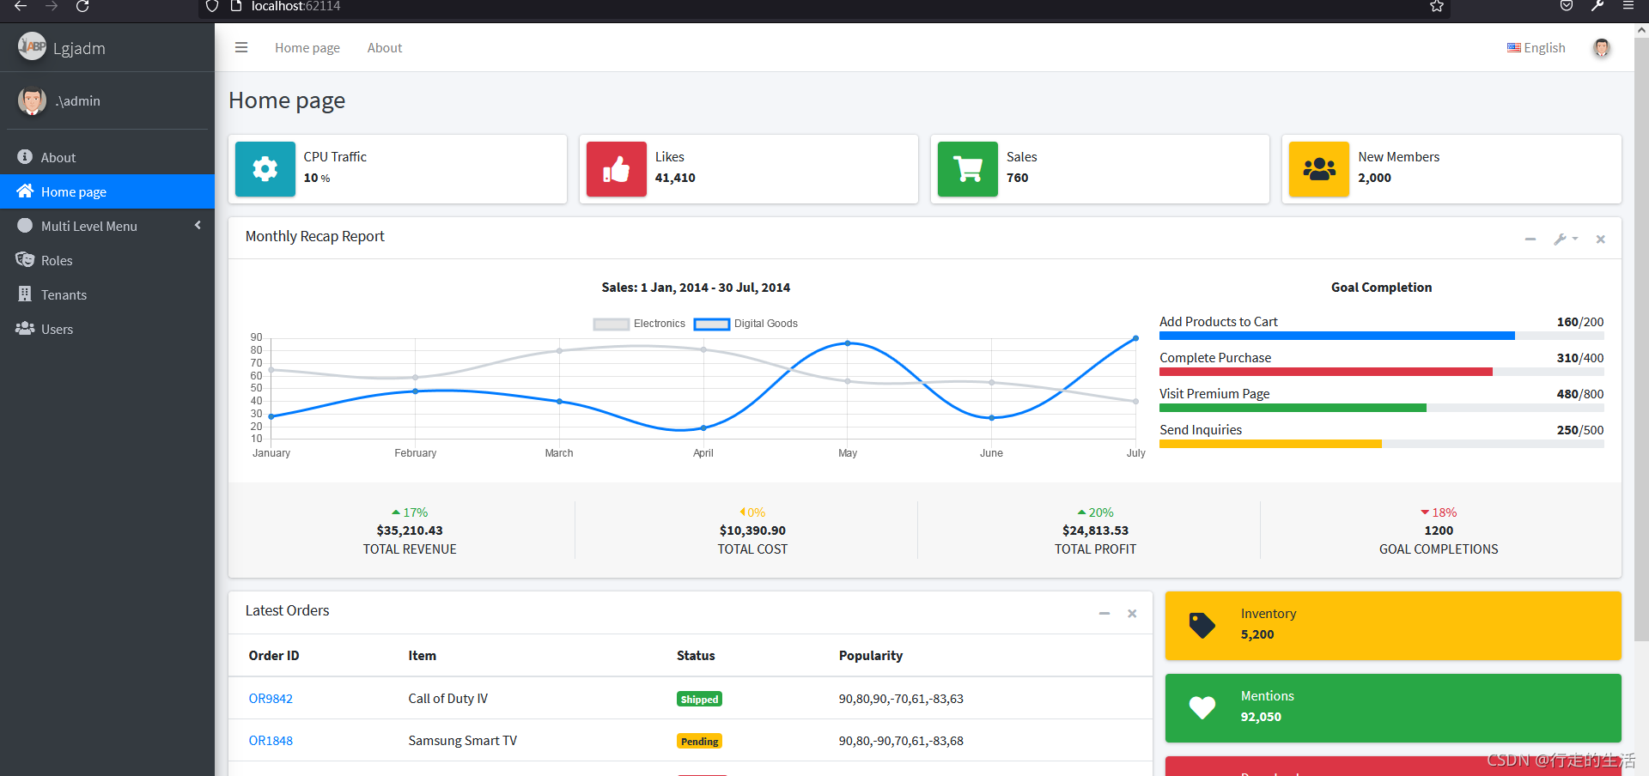
Task: Open the English language dropdown
Action: click(1536, 48)
